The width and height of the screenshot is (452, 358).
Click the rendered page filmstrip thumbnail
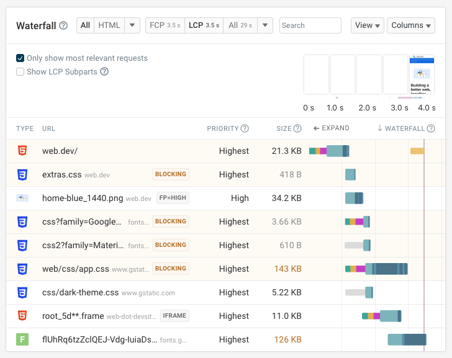coord(422,74)
